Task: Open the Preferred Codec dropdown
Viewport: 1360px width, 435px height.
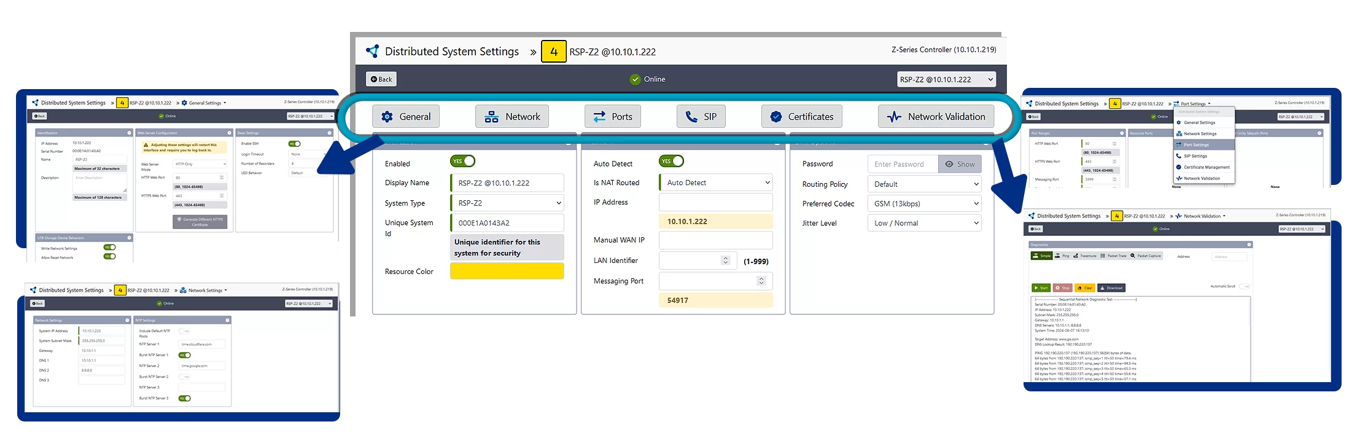Action: (x=925, y=203)
